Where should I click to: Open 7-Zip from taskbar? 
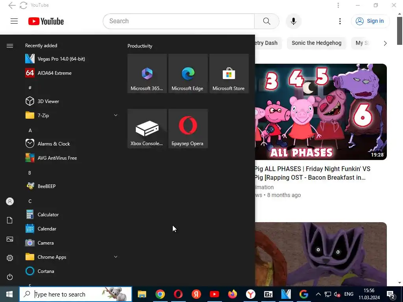[268, 294]
